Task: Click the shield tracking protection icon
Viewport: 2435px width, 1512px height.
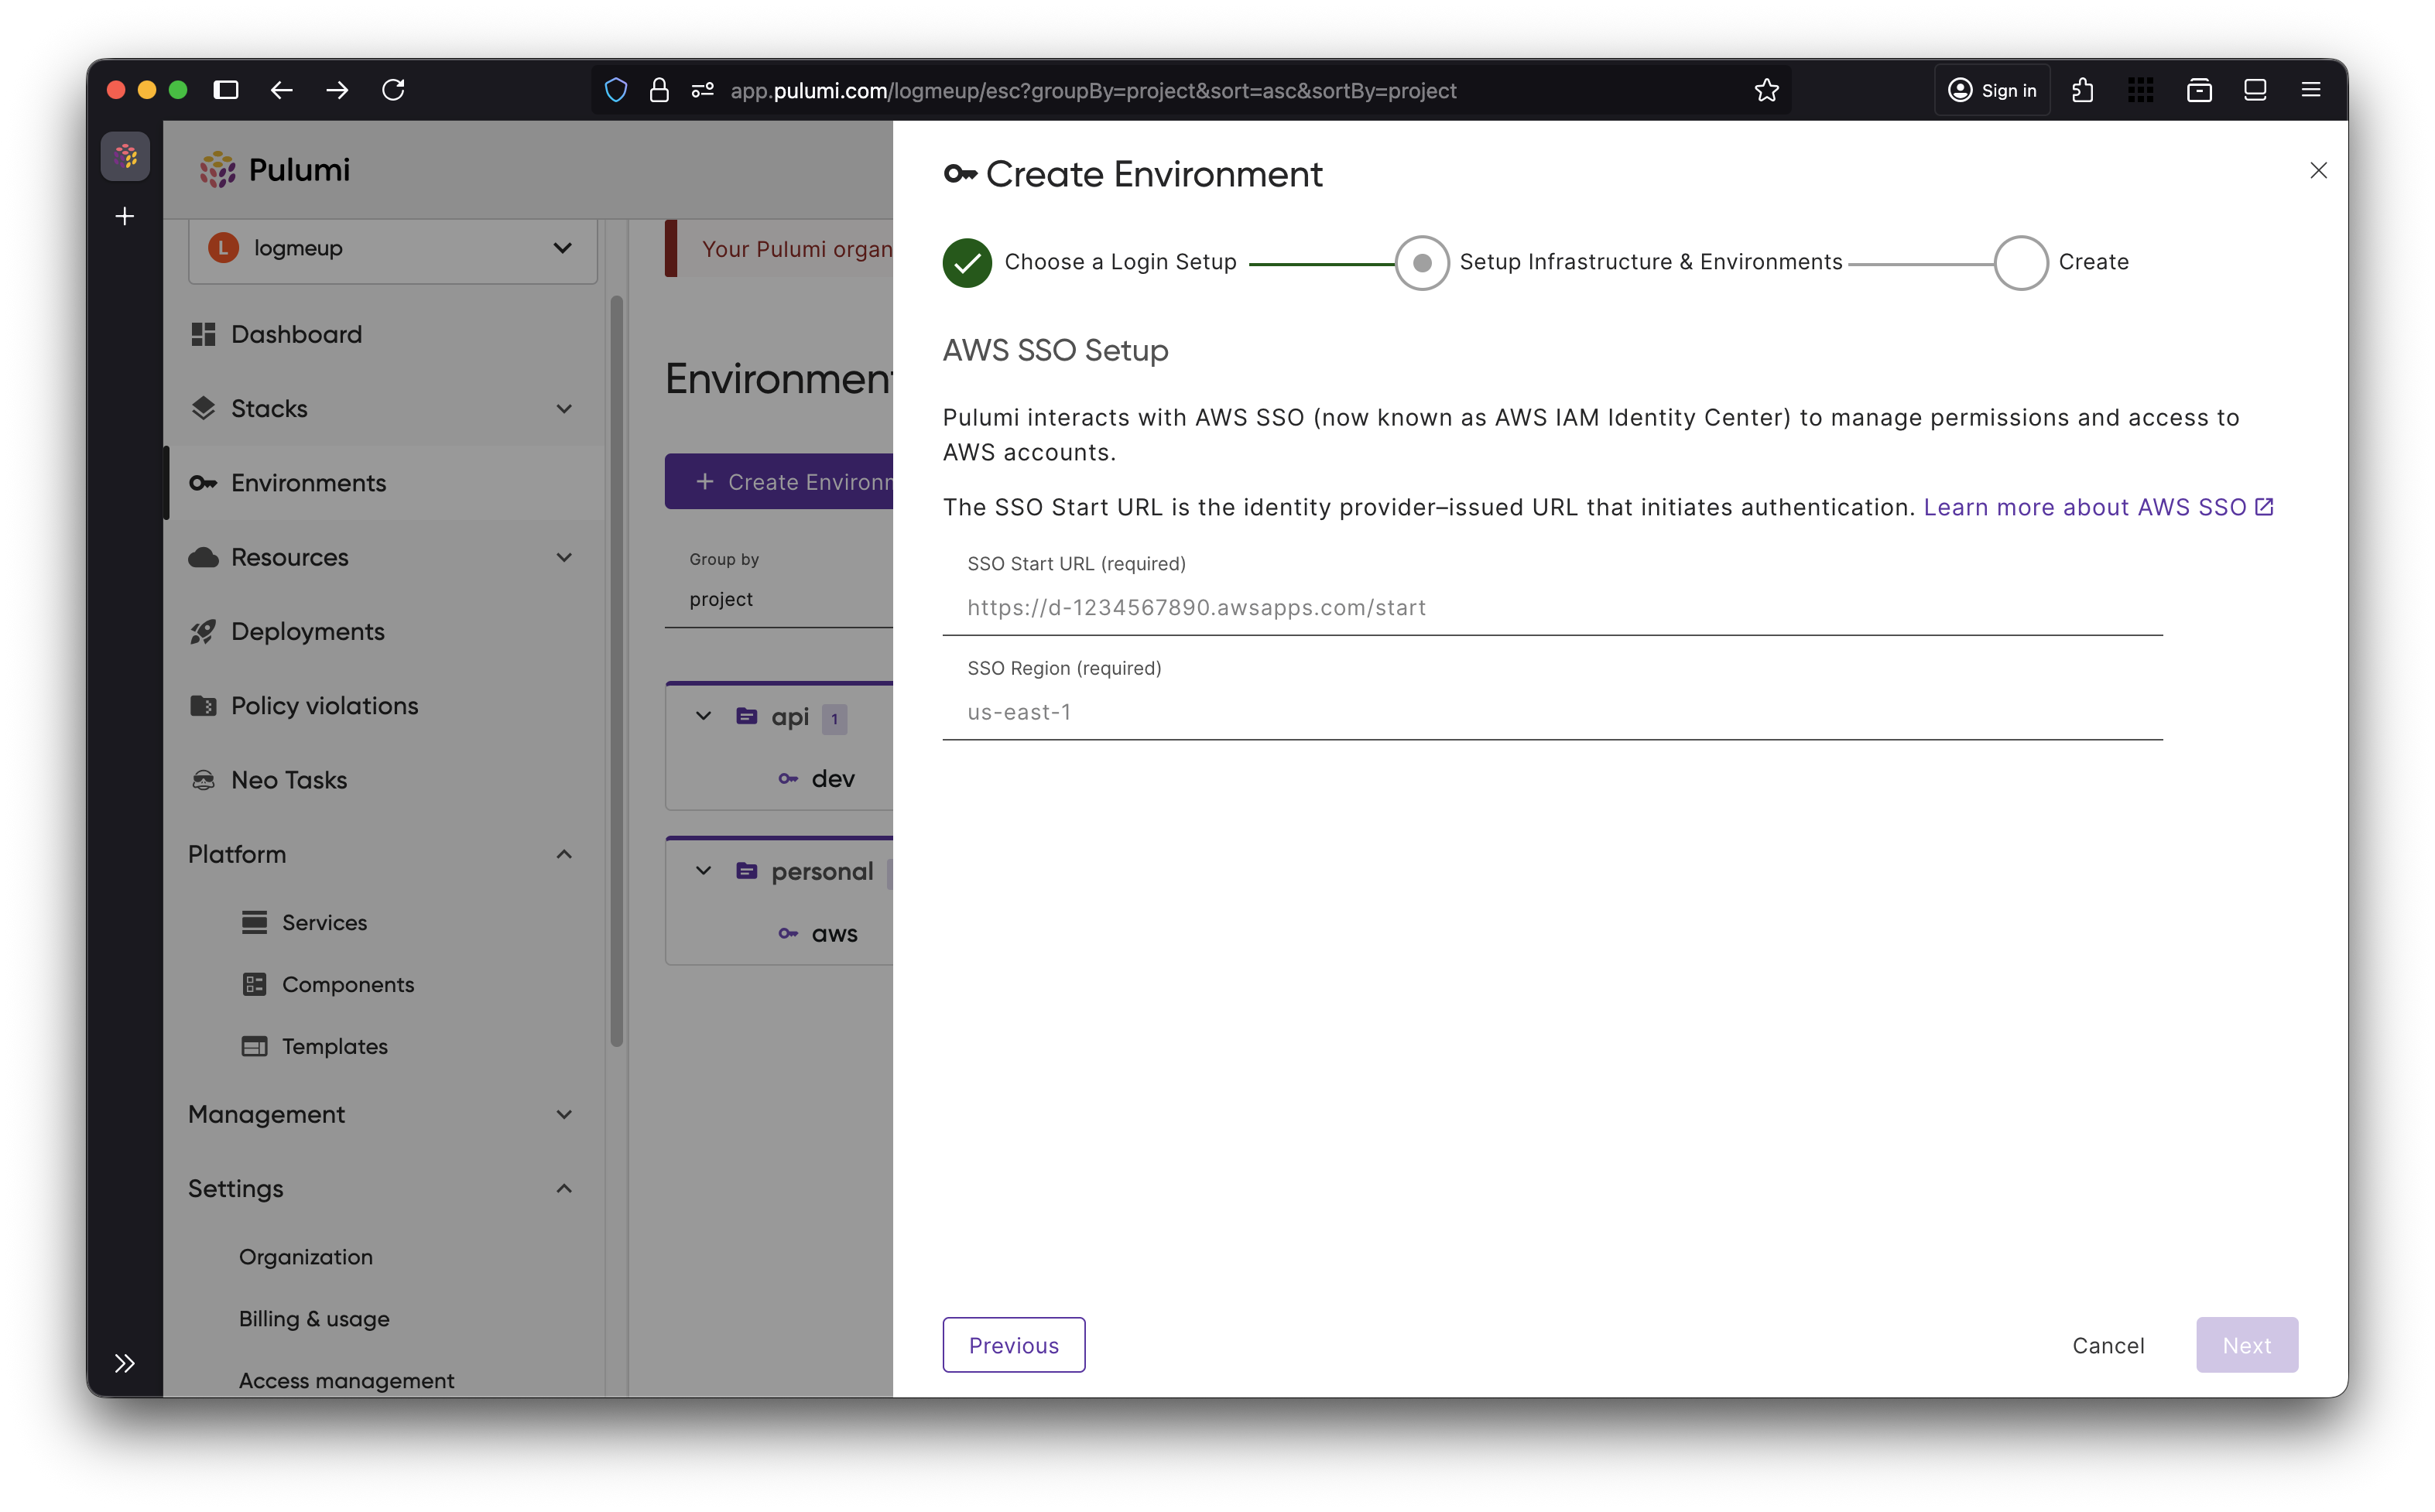Action: tap(616, 90)
